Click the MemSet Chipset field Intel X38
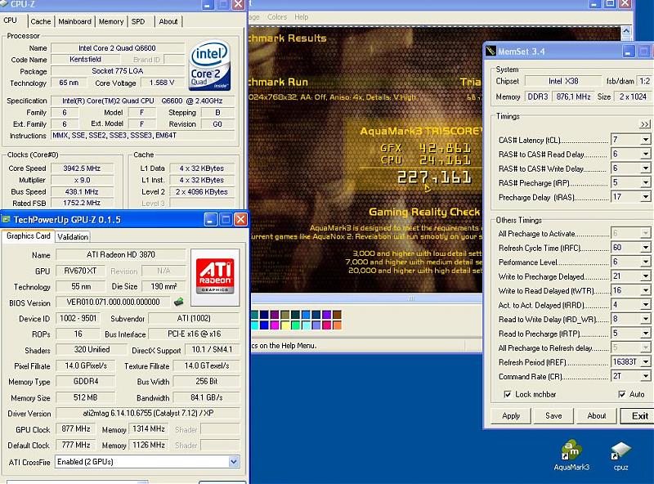The height and width of the screenshot is (484, 654). [x=563, y=81]
